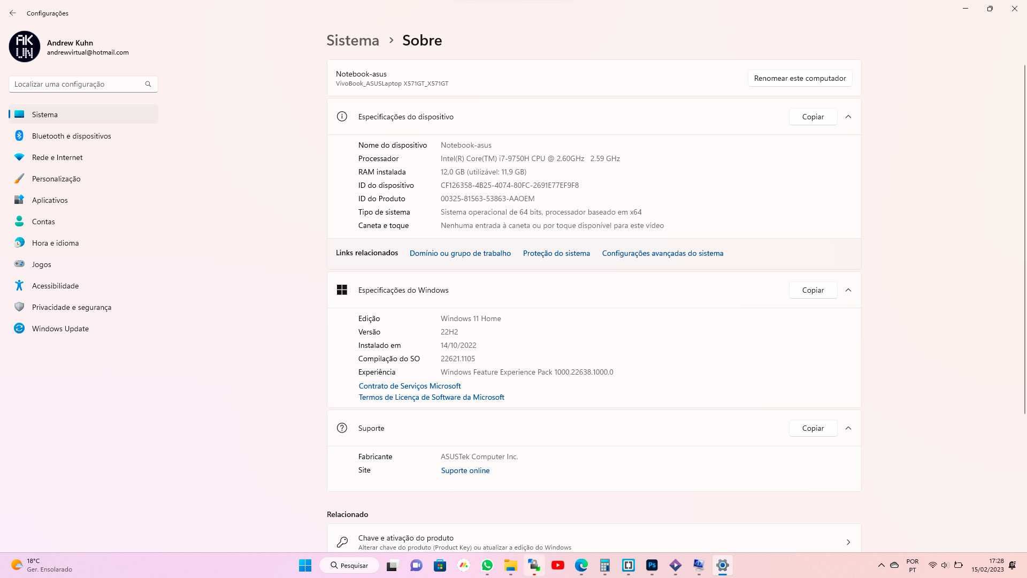1027x578 pixels.
Task: Open Teams Chat from the taskbar
Action: pos(416,565)
